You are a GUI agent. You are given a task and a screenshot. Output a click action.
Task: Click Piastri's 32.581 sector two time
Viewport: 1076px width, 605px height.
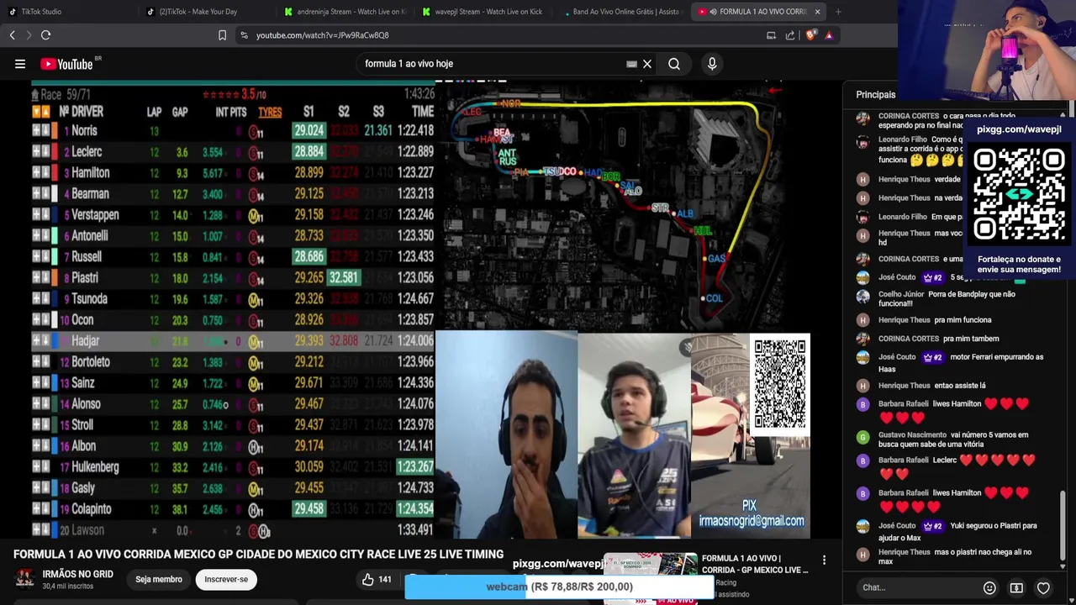344,278
